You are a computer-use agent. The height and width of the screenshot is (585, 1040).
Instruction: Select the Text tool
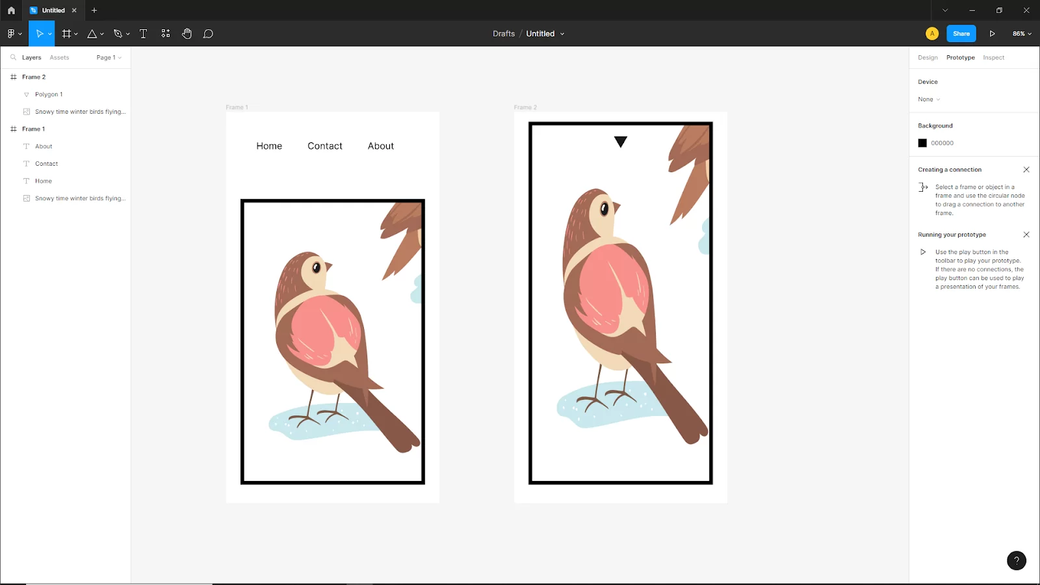coord(144,34)
